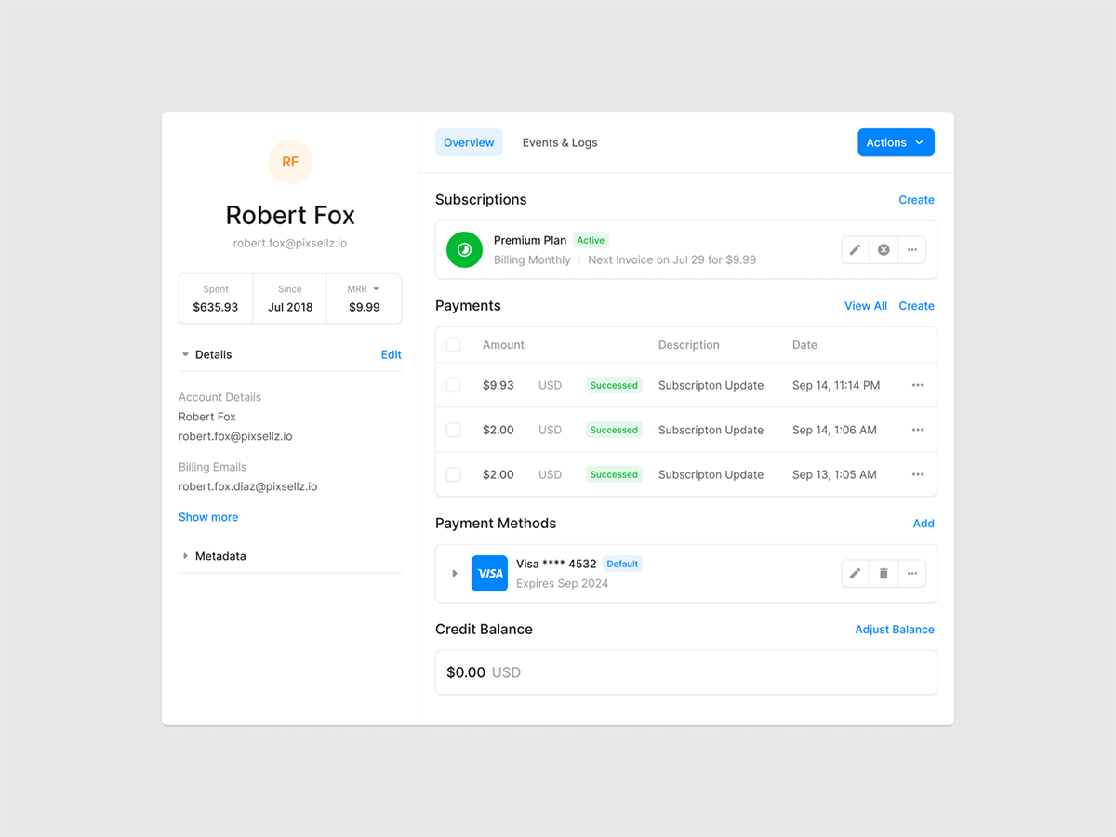This screenshot has height=837, width=1116.
Task: Check the Sep 13 payment row checkbox
Action: (453, 474)
